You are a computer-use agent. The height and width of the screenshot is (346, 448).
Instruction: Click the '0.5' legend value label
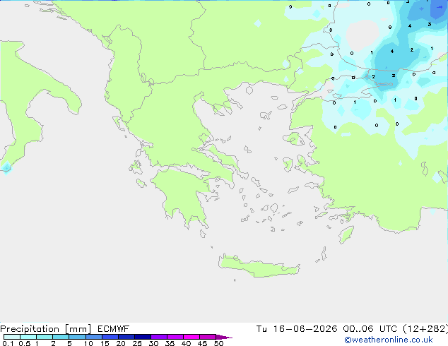pyautogui.click(x=24, y=343)
